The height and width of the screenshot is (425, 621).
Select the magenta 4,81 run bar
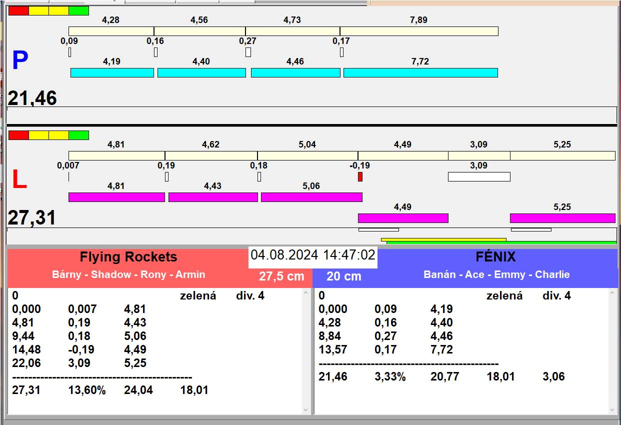[116, 197]
